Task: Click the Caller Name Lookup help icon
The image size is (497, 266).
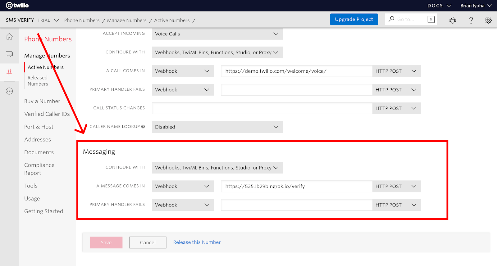Action: pyautogui.click(x=143, y=127)
